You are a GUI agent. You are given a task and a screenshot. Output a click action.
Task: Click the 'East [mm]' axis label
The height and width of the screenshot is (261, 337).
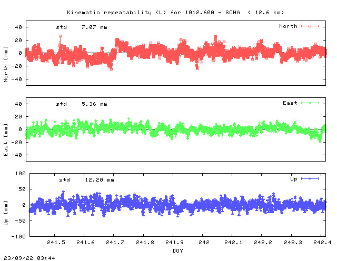pos(6,139)
